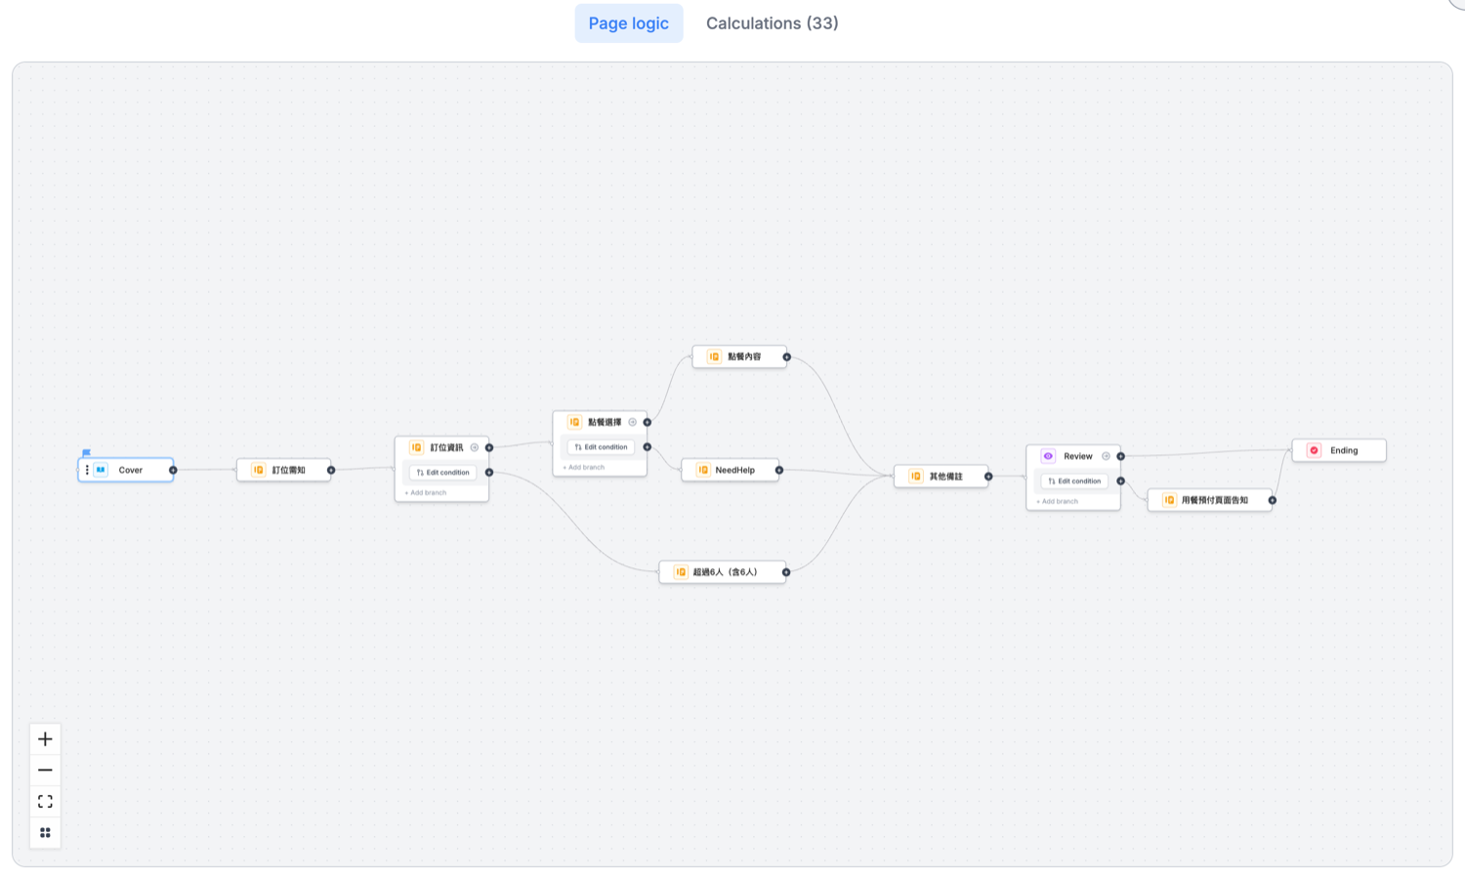Add a branch to the 訂位資訊 node
Viewport: 1465px width, 879px height.
[x=426, y=493]
